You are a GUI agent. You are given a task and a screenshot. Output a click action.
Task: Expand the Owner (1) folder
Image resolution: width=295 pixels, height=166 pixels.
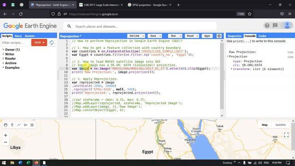(x=3, y=49)
